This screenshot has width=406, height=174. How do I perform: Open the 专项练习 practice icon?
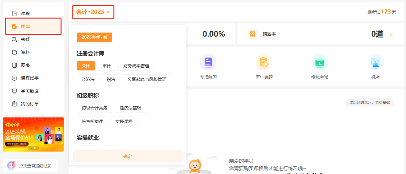[x=208, y=62]
